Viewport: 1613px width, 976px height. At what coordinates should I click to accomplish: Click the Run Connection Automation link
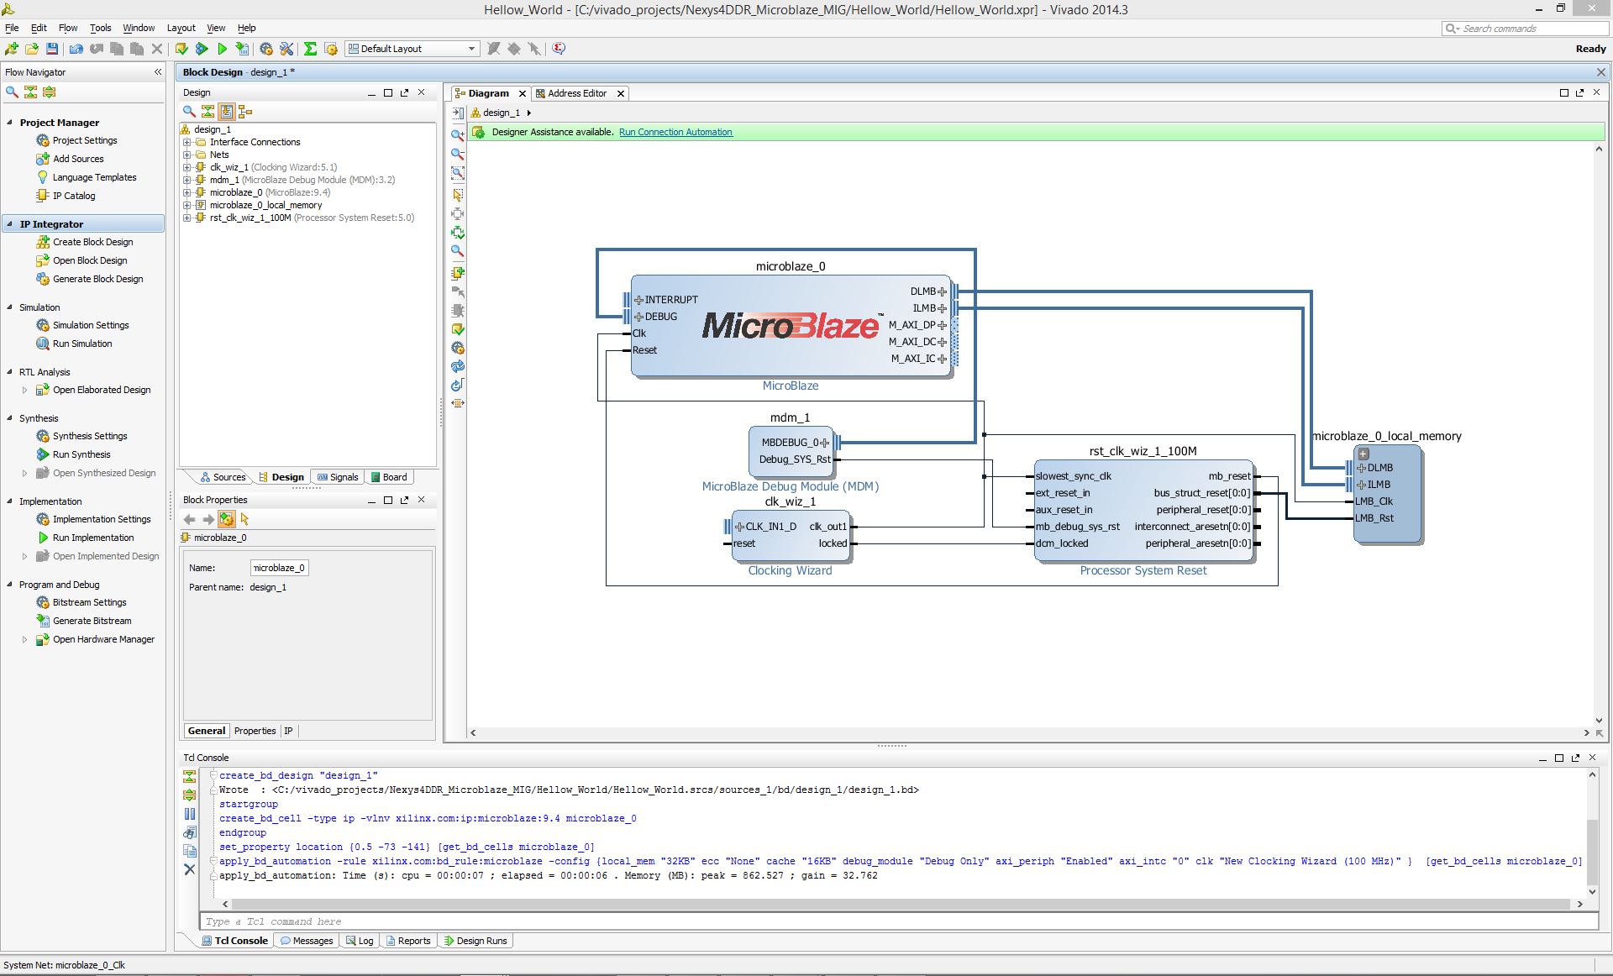[675, 132]
